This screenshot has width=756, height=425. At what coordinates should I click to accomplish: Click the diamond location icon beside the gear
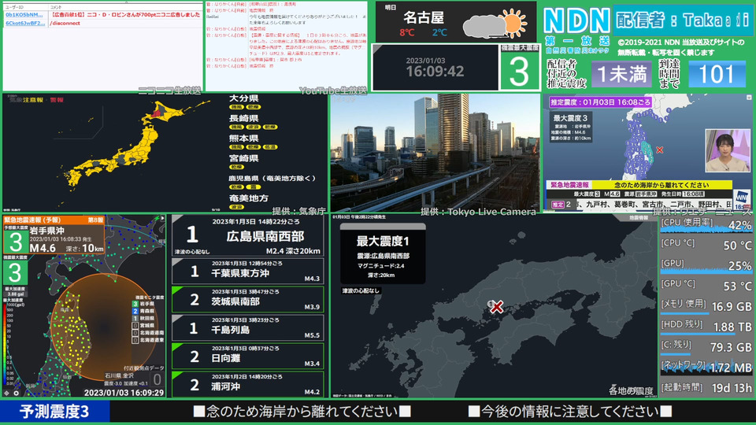click(7, 394)
